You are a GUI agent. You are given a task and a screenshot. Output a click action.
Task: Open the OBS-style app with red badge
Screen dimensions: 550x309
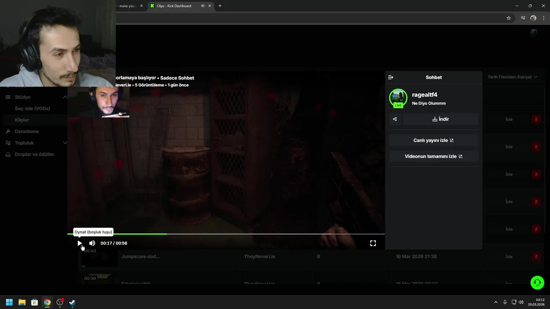click(x=60, y=302)
